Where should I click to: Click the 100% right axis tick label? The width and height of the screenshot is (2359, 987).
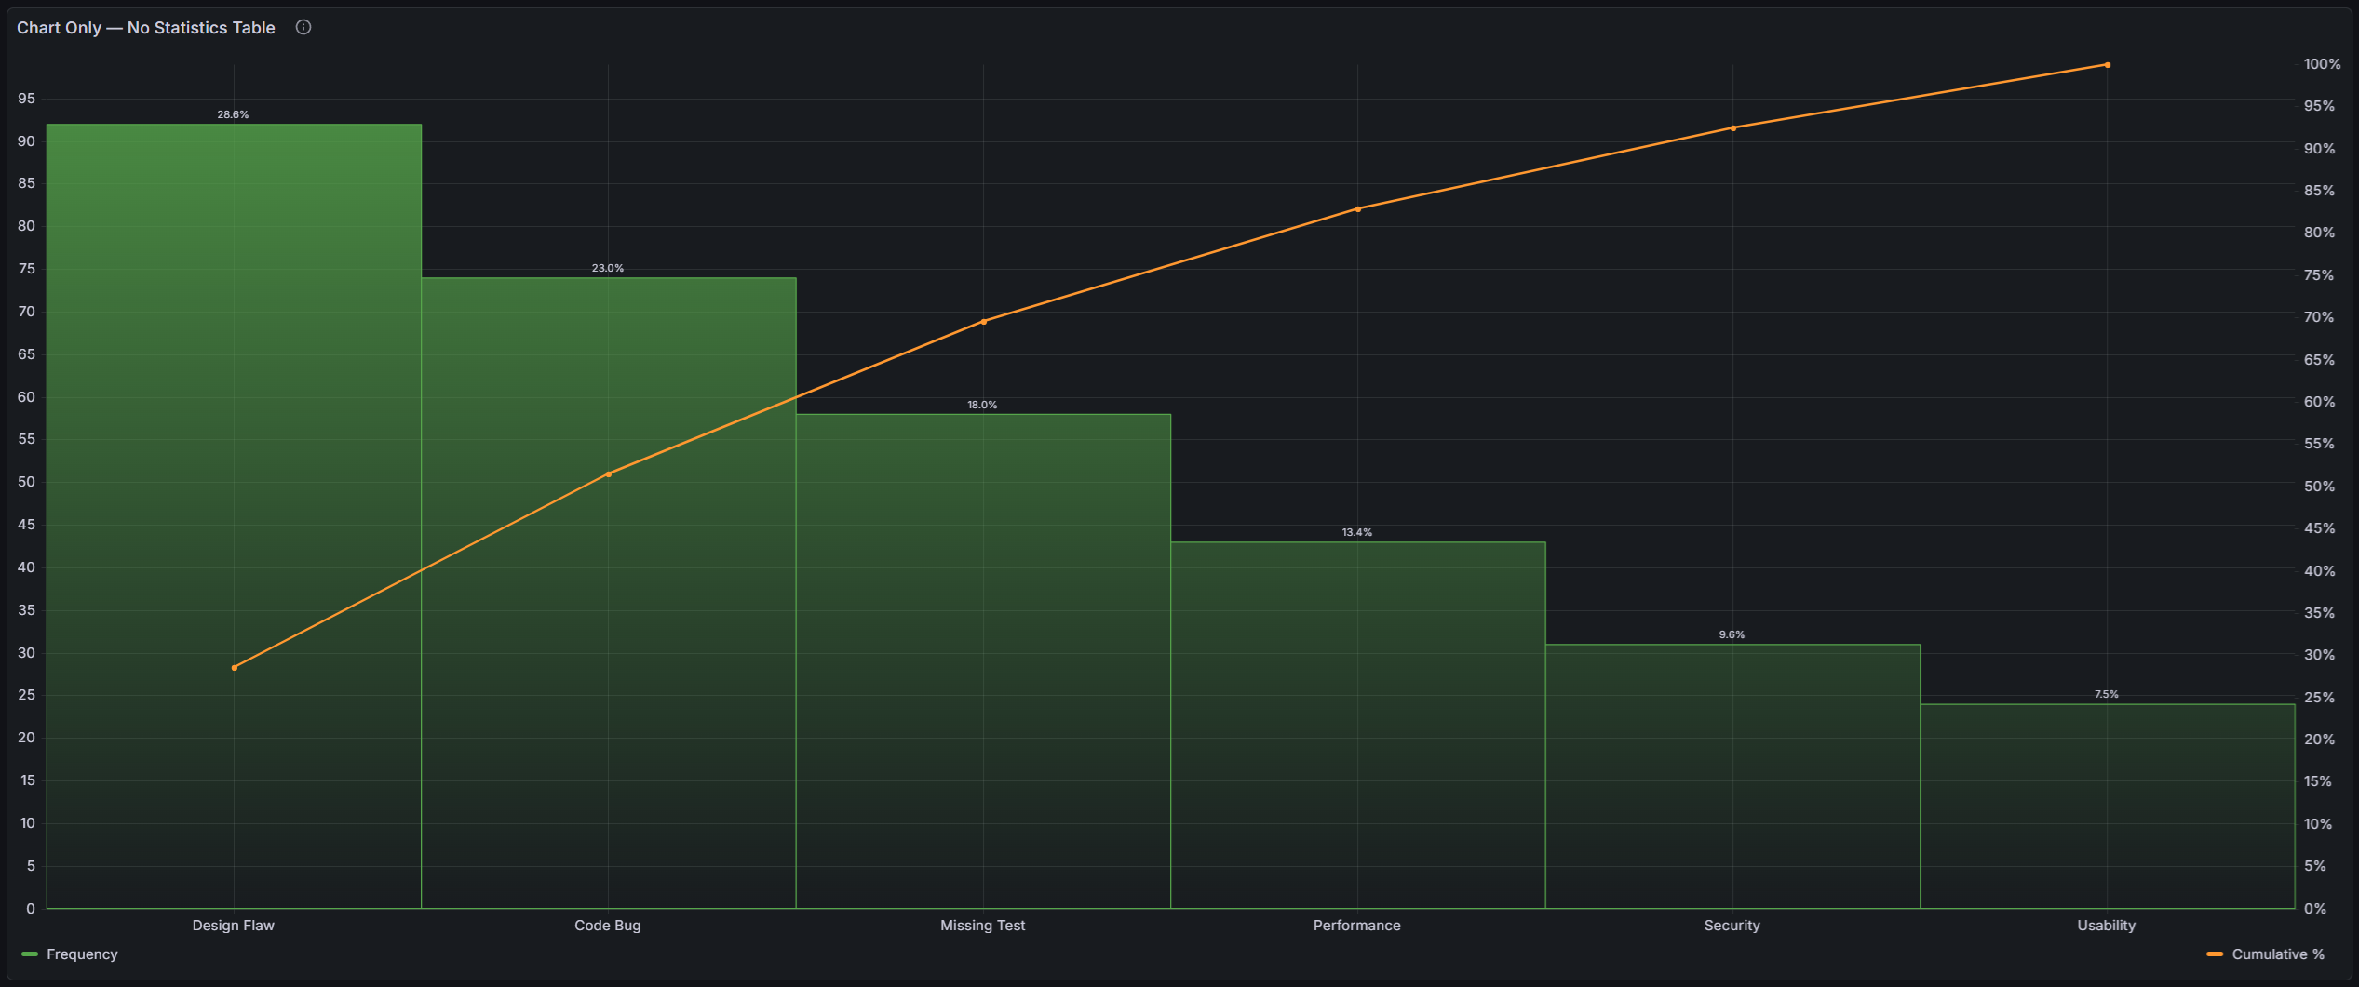[x=2322, y=64]
